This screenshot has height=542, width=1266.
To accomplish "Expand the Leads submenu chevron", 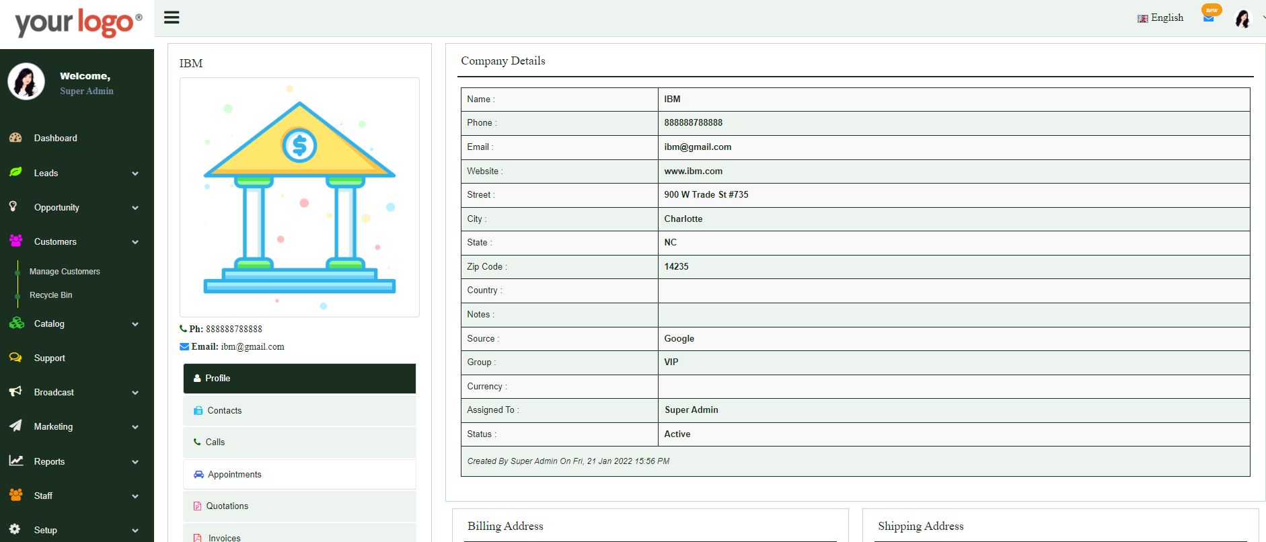I will click(x=135, y=173).
